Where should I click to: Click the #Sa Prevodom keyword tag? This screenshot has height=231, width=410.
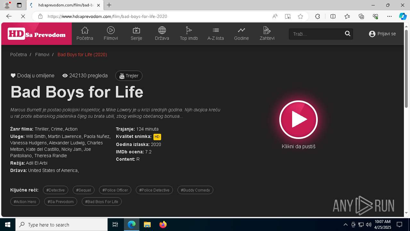(x=61, y=201)
